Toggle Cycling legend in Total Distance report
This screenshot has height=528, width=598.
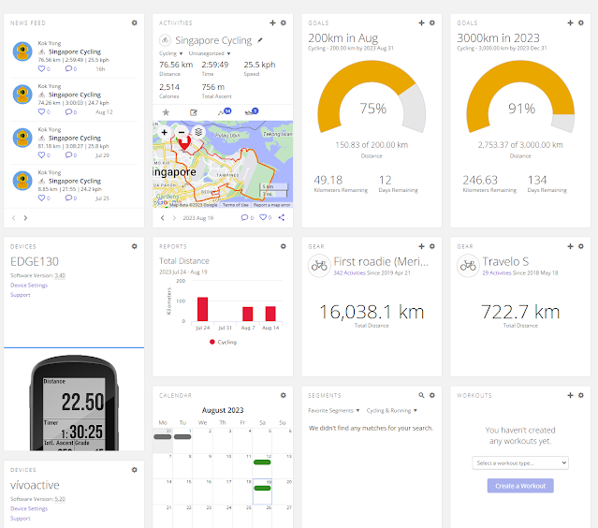click(223, 343)
